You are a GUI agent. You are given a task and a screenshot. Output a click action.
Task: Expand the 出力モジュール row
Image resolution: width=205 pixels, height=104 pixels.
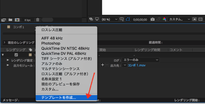tap(8, 65)
